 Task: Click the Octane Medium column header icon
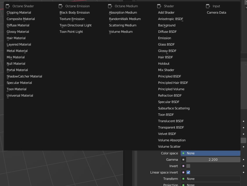pos(110,6)
